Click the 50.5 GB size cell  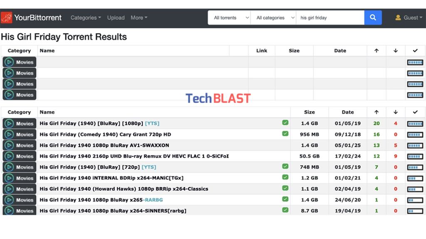(310, 156)
